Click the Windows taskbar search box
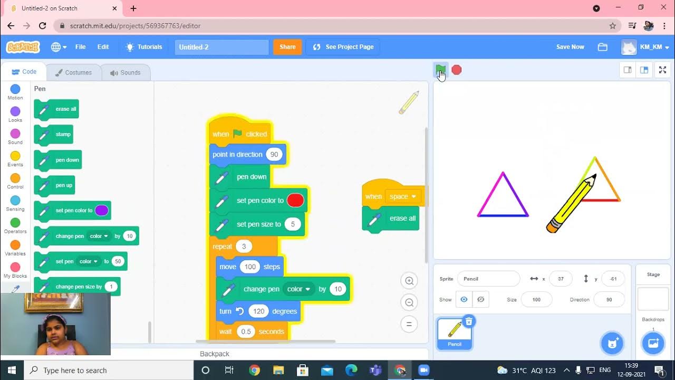Viewport: 675px width, 380px height. pyautogui.click(x=109, y=370)
